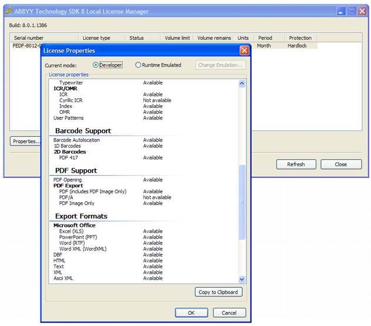This screenshot has height=326, width=371.
Task: Click the PDF Export heading
Action: (x=68, y=186)
